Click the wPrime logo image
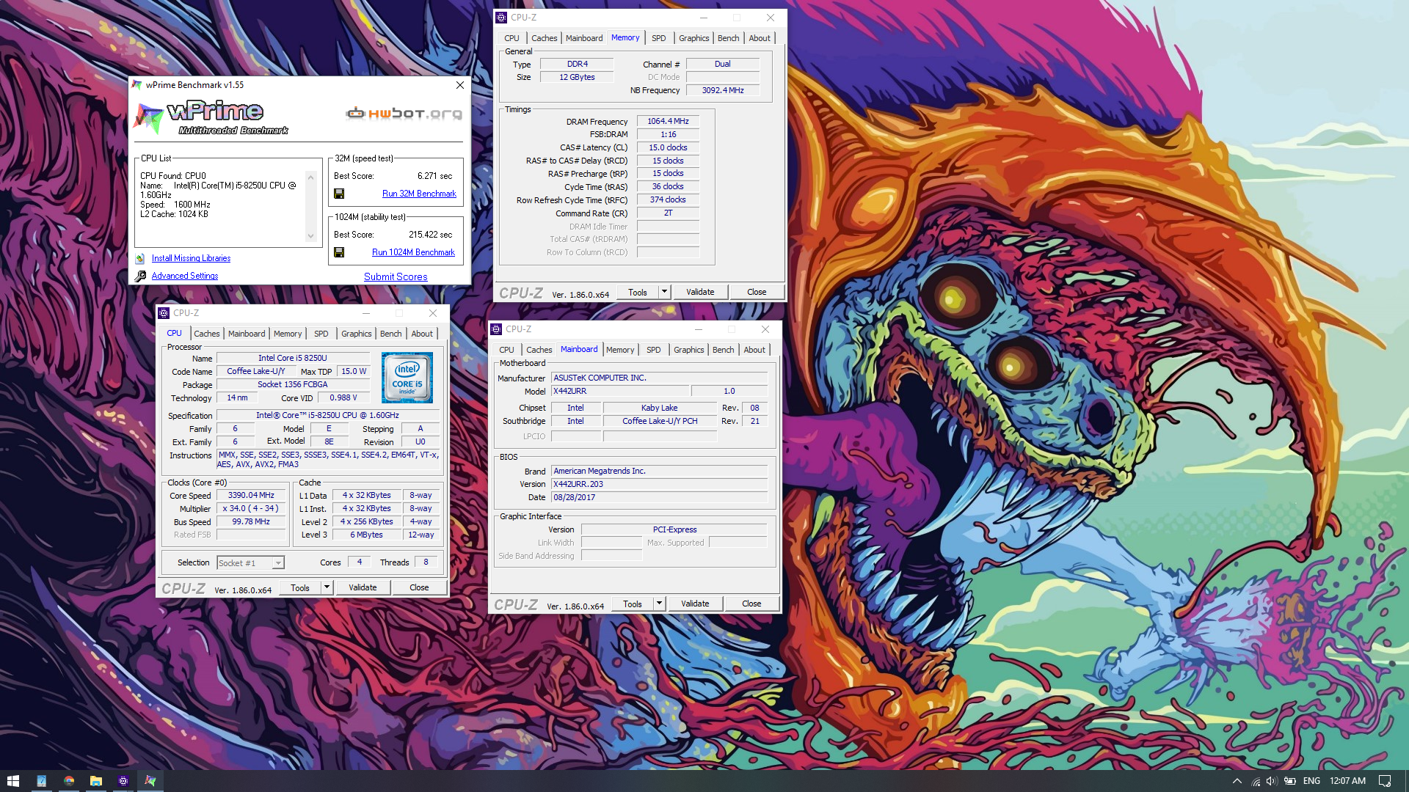The width and height of the screenshot is (1409, 792). coord(211,116)
